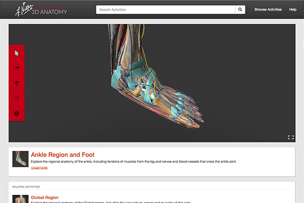Enter fullscreen mode for 3D viewer
Screen dimensions: 304x203
291,138
